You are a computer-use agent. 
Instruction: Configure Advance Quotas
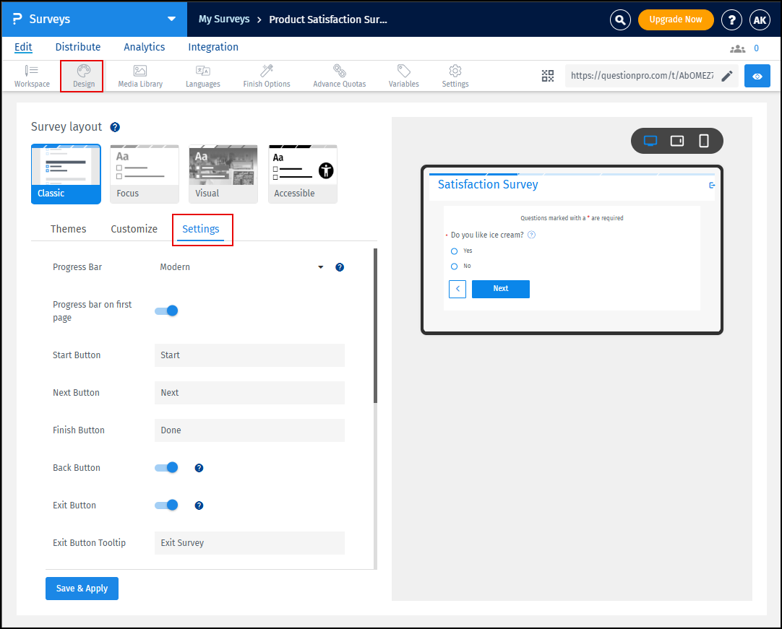point(339,75)
